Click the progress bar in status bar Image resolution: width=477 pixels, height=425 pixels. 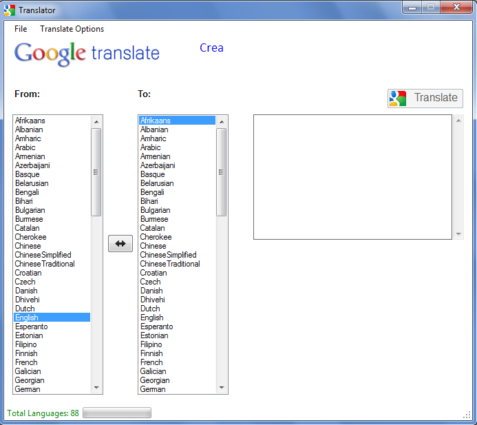tap(117, 413)
